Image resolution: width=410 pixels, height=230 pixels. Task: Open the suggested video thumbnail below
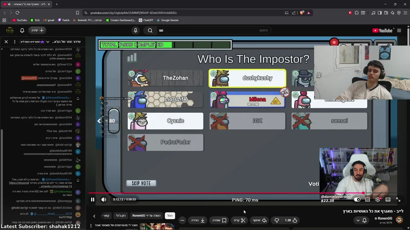pos(157,226)
